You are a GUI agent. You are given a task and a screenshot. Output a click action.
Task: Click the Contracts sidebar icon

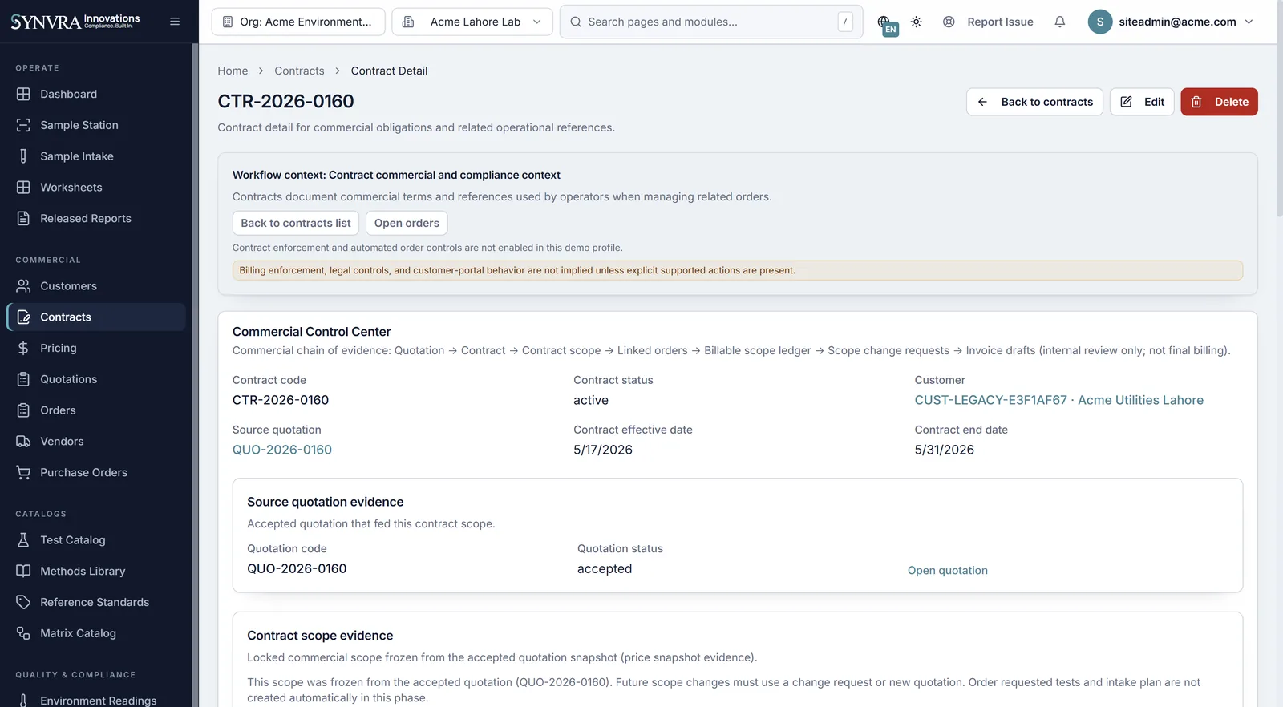pyautogui.click(x=23, y=317)
